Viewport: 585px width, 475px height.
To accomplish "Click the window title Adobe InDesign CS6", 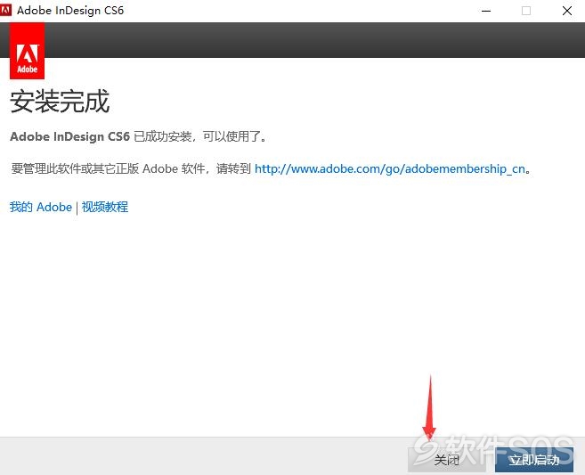I will (x=70, y=11).
